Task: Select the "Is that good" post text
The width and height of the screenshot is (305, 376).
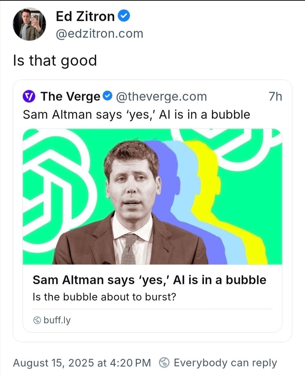Action: pos(55,60)
